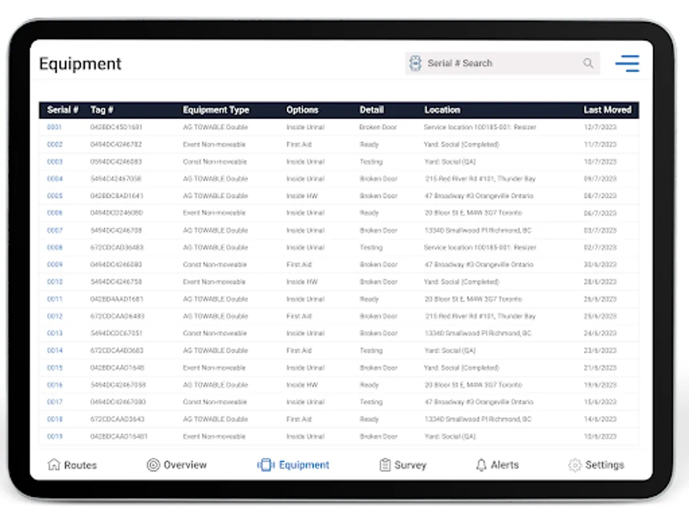The width and height of the screenshot is (689, 517).
Task: Click Last Moved date 11/7/2023
Action: (600, 144)
